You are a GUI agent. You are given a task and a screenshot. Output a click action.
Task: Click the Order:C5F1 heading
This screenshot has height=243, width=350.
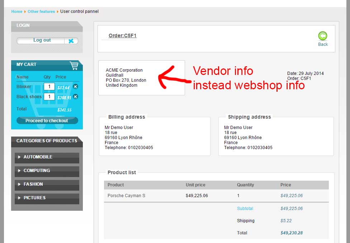pos(123,35)
